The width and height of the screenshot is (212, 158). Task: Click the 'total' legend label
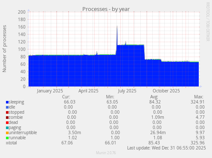pos(13,143)
